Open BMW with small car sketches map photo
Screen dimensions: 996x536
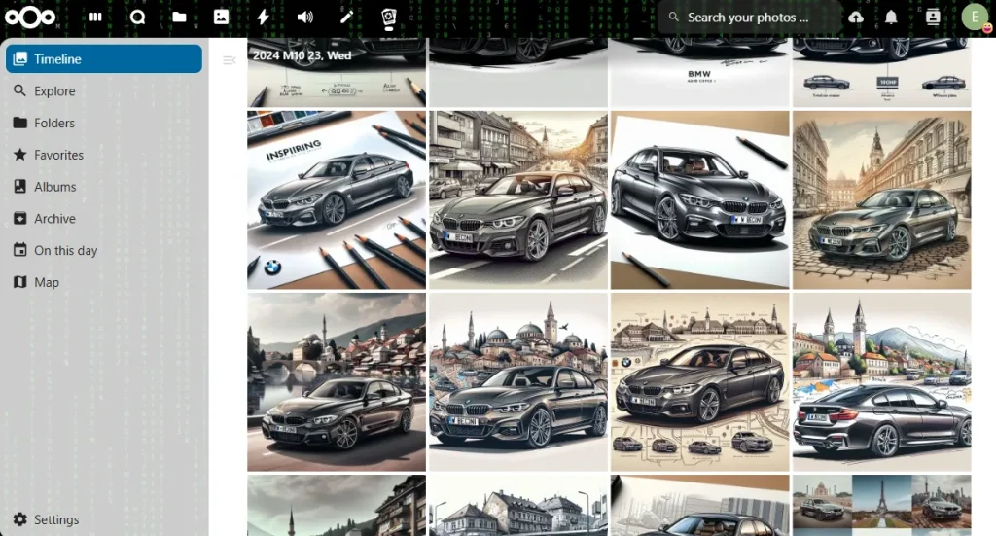pyautogui.click(x=700, y=381)
